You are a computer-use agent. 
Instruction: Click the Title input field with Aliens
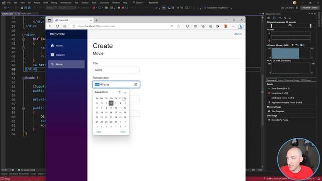pos(116,70)
